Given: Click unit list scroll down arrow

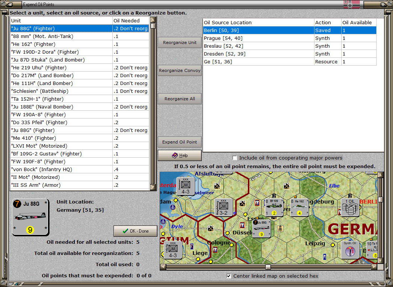Looking at the screenshot, I should click(153, 187).
